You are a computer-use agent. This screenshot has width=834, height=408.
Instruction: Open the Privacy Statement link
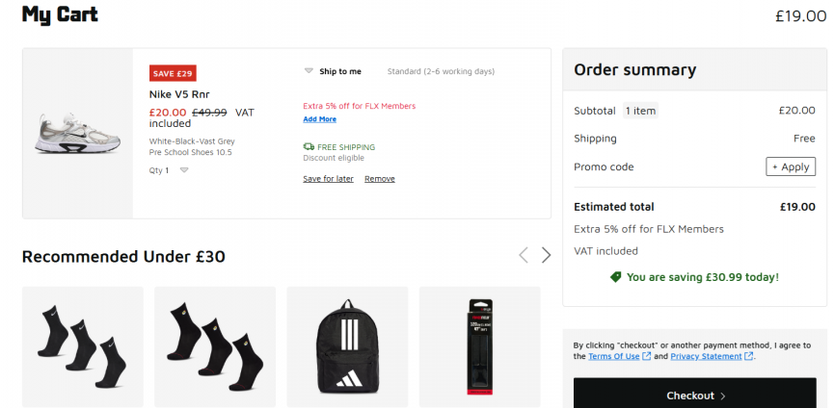tap(706, 356)
